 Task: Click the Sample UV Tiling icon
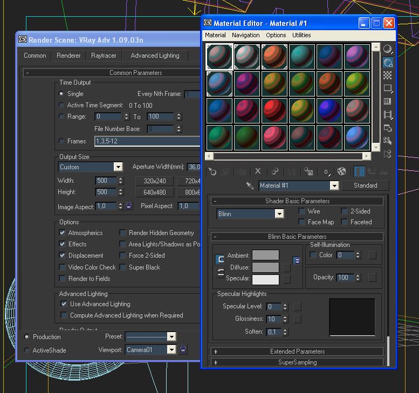click(388, 88)
